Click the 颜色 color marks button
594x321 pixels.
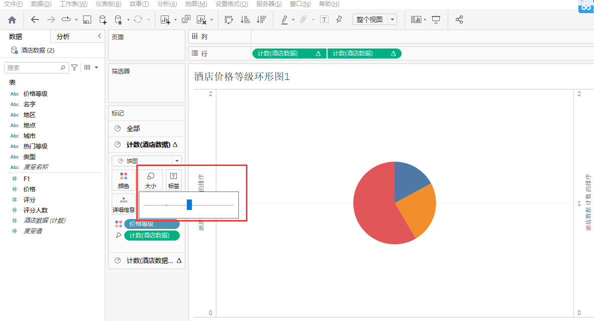[124, 180]
